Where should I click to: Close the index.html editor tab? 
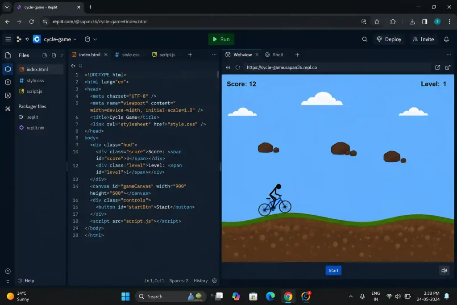(106, 54)
